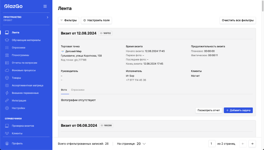
Task: Click the Обучающие материалы graduation cap icon
Action: tap(7, 40)
